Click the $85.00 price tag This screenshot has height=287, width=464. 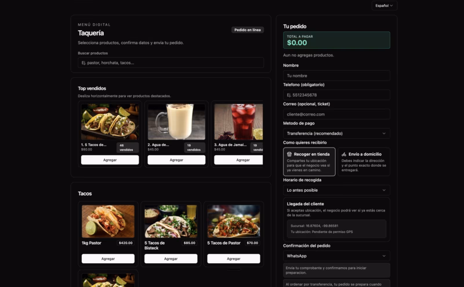tap(190, 243)
